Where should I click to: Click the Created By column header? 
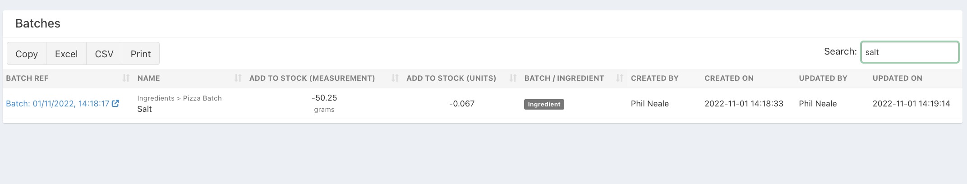[654, 78]
